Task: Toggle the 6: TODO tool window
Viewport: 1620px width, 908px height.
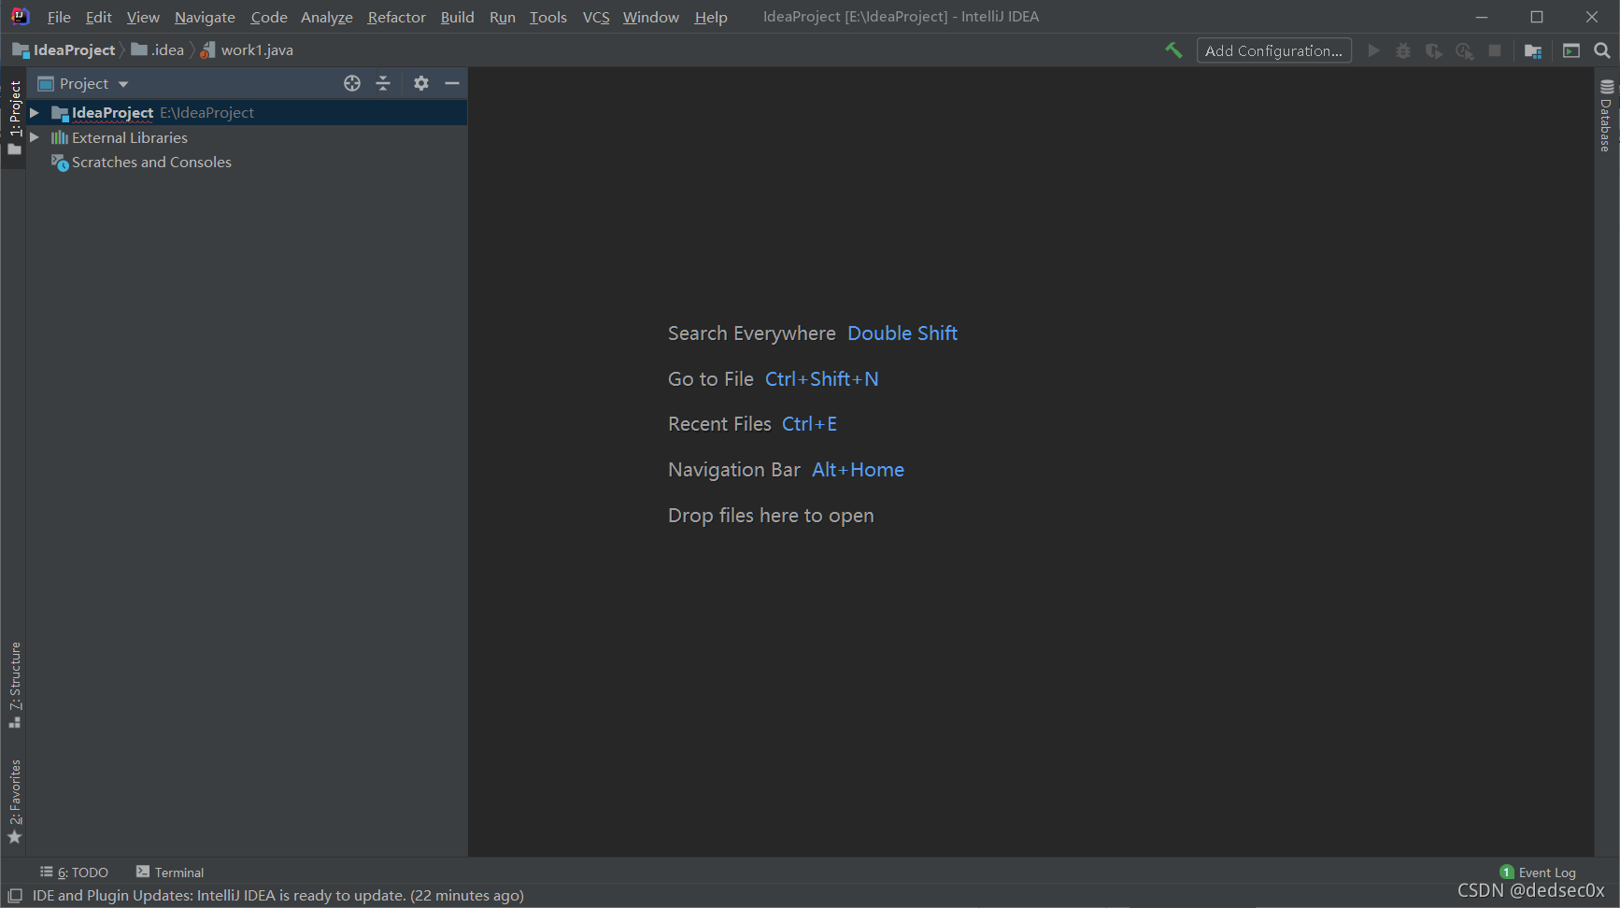Action: [74, 872]
